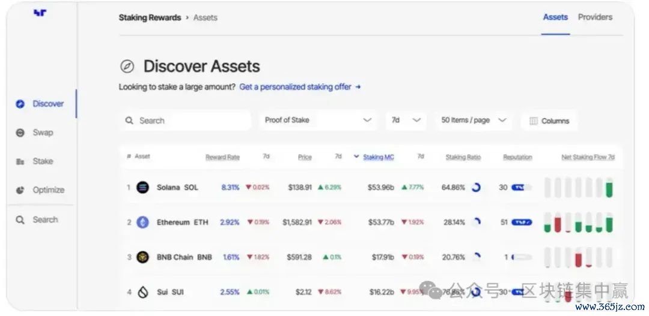Click Solana net staking flow bar chart

click(578, 188)
